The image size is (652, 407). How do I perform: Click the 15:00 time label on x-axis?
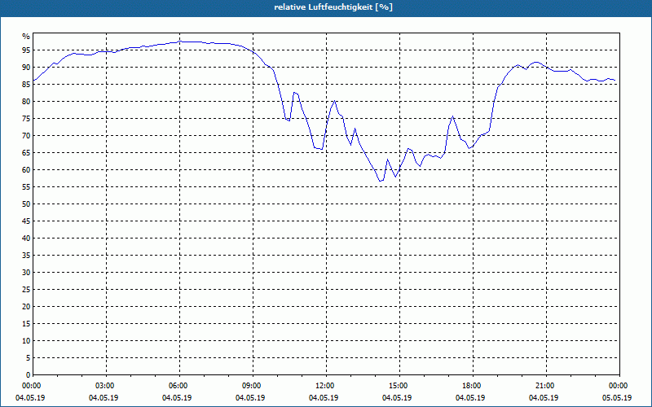click(399, 386)
